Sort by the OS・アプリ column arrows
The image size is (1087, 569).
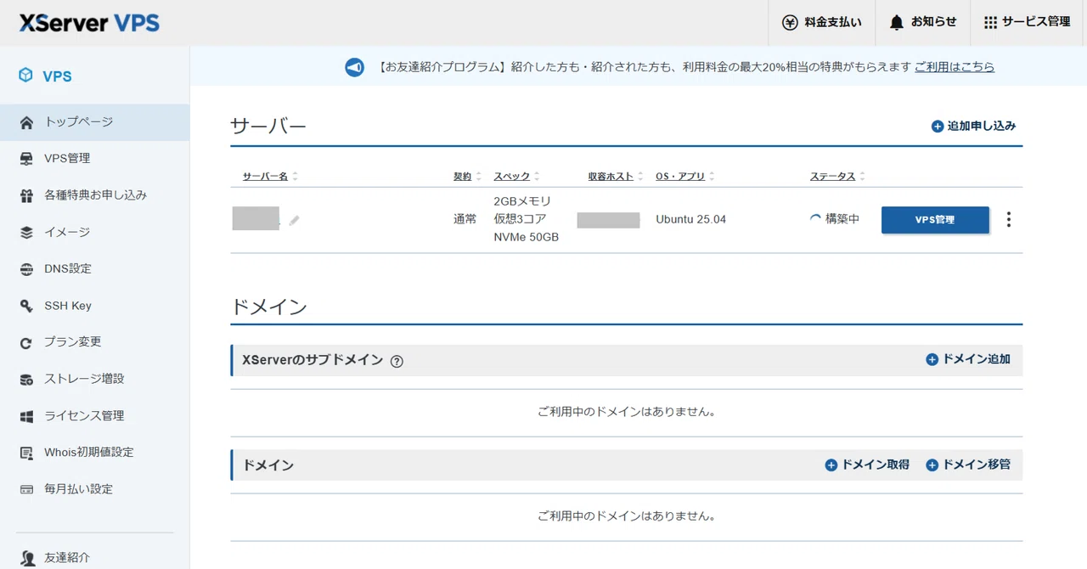(x=712, y=177)
